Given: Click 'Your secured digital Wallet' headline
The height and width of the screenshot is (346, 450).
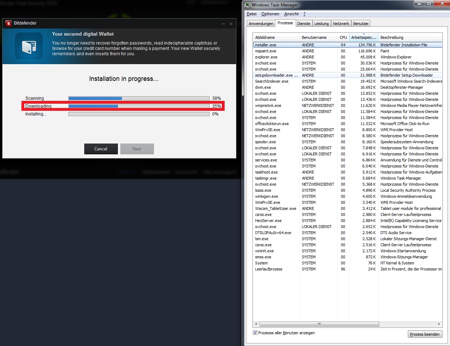Looking at the screenshot, I should [x=83, y=34].
